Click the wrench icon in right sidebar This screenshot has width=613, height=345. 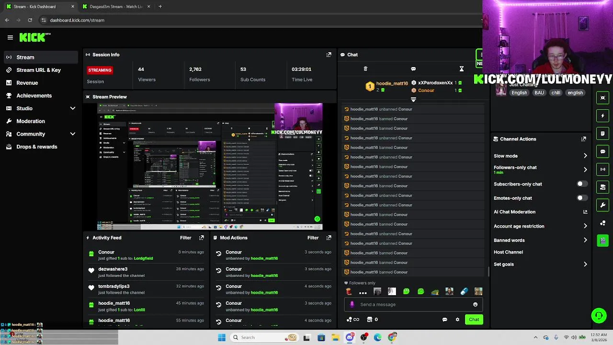tap(603, 205)
